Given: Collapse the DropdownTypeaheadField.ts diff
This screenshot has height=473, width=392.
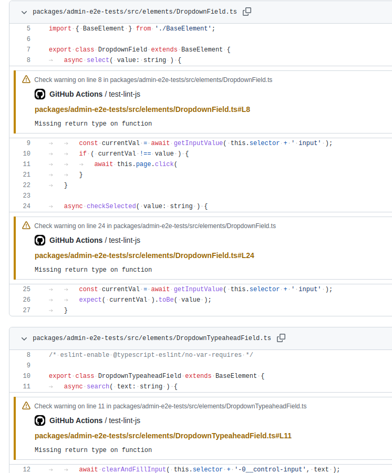Looking at the screenshot, I should [x=23, y=338].
